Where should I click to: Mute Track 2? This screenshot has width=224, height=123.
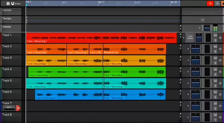(215, 47)
